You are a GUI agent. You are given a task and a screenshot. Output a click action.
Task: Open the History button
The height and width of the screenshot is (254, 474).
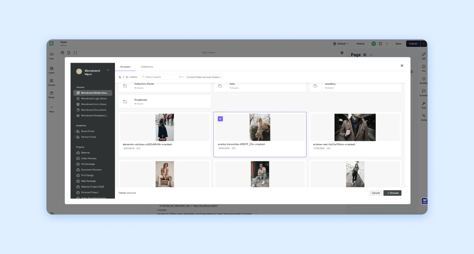point(361,44)
